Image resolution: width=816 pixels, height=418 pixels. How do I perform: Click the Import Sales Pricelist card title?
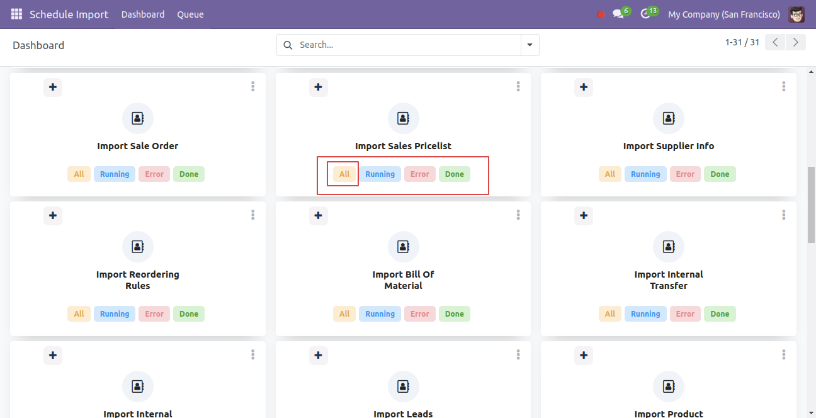click(404, 146)
